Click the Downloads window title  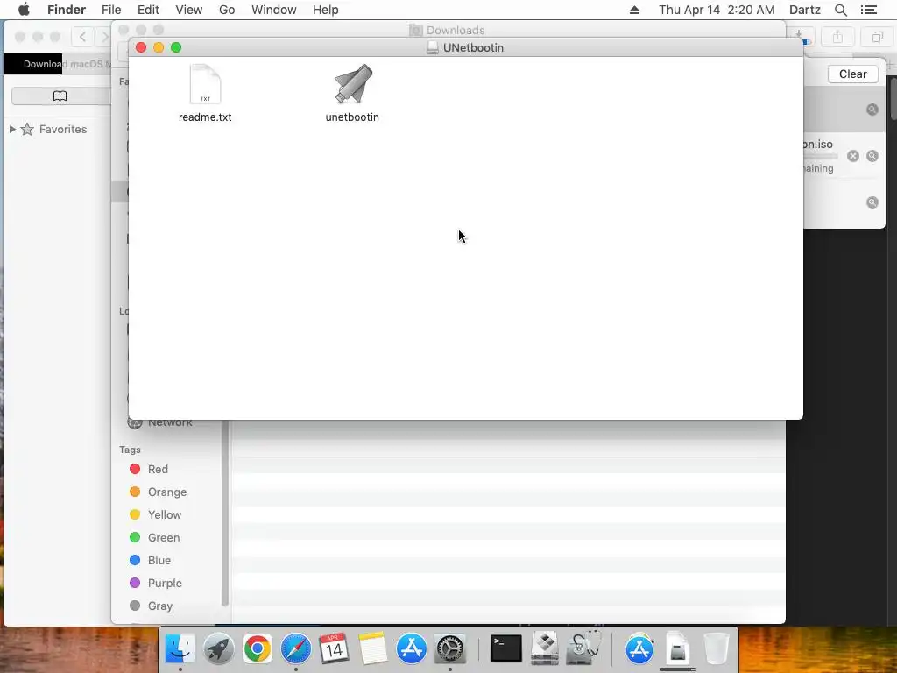click(x=456, y=31)
